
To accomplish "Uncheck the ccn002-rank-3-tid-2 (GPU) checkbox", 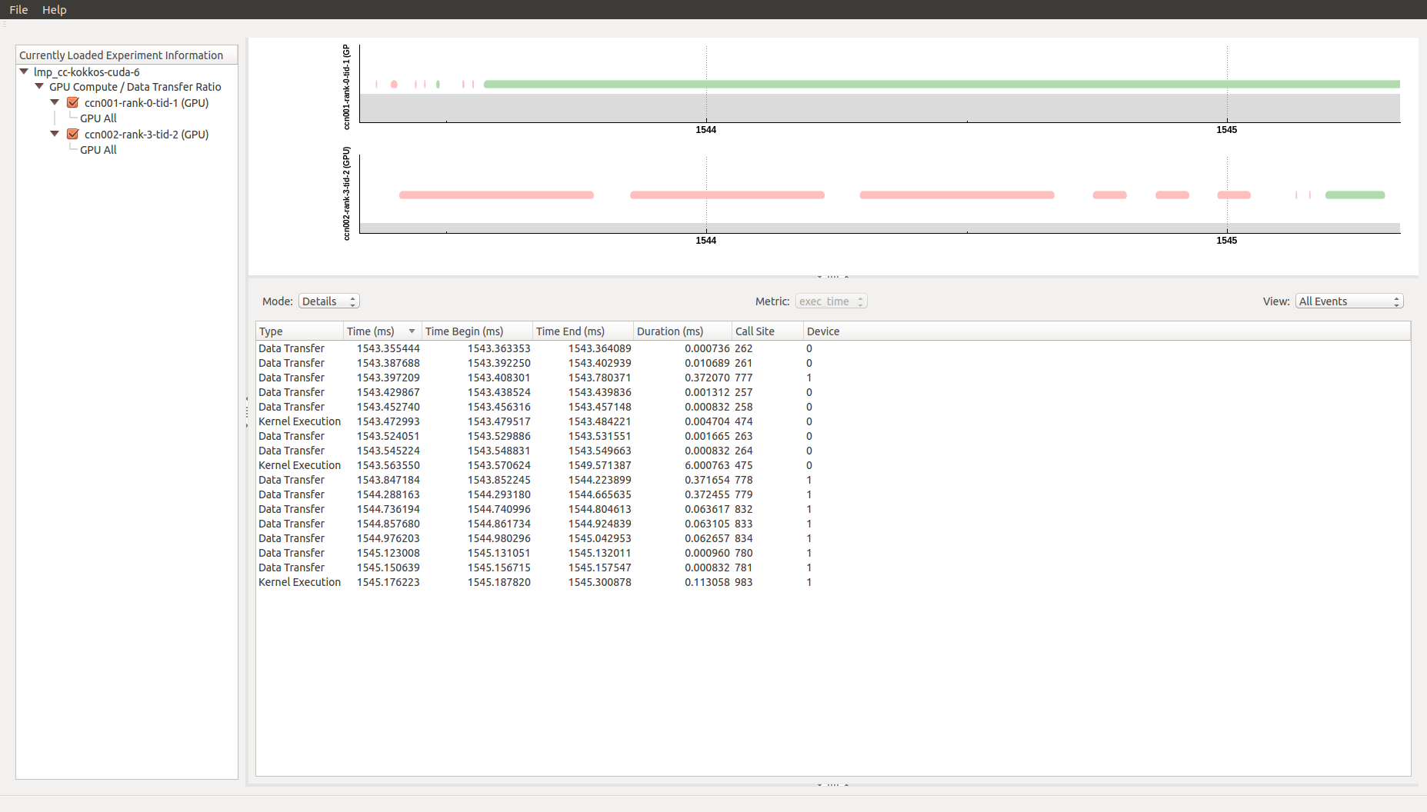I will (x=73, y=134).
